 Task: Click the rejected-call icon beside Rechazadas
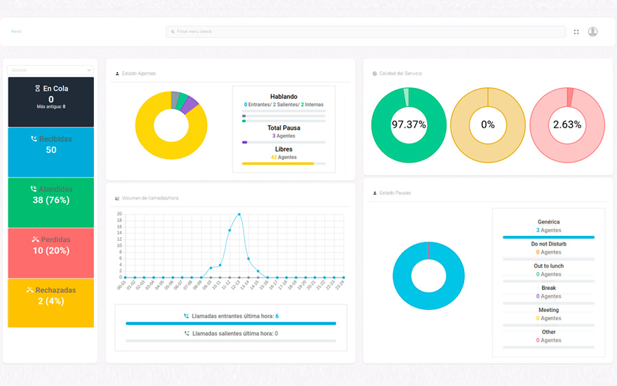[29, 290]
